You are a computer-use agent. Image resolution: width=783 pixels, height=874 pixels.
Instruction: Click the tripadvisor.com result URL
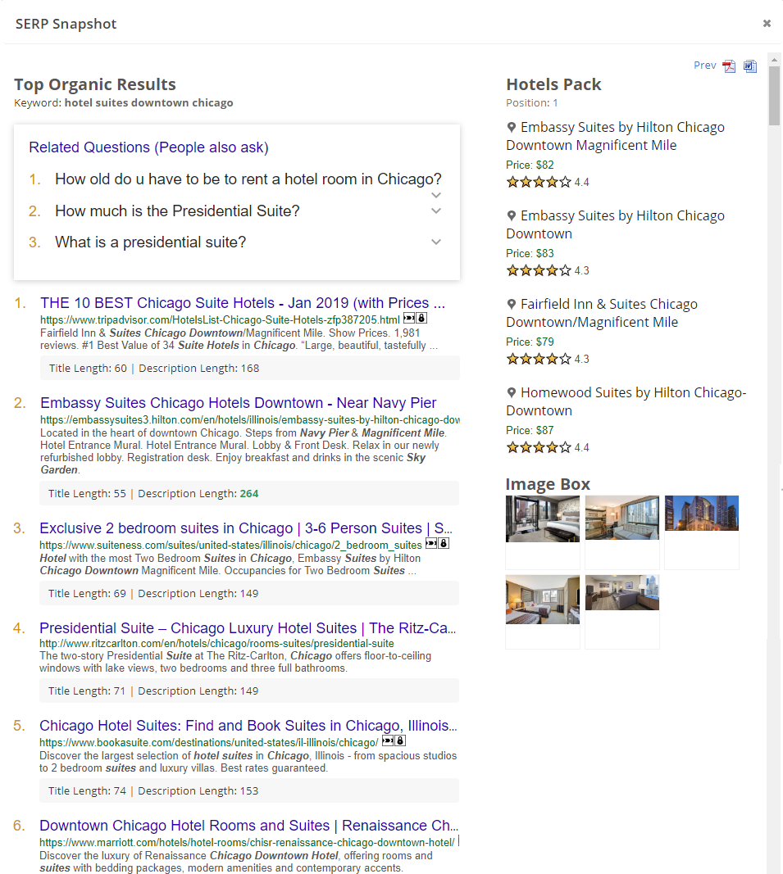pyautogui.click(x=220, y=320)
